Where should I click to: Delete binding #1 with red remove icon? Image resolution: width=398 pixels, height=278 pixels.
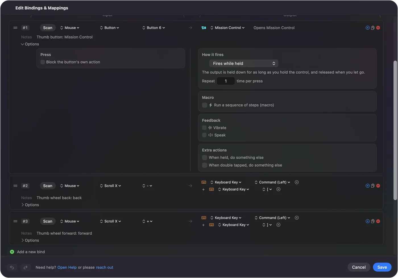click(x=378, y=28)
